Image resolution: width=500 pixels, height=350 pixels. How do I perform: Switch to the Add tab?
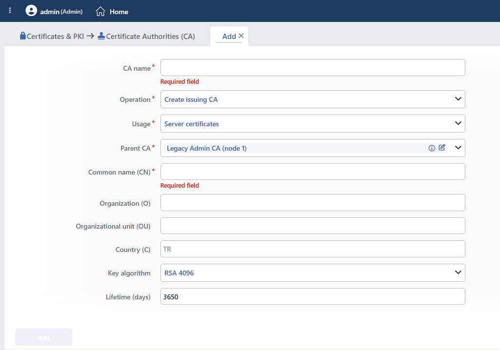(x=229, y=37)
